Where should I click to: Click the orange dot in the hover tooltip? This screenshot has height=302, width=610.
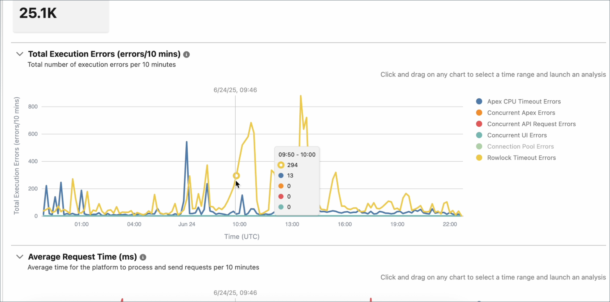click(x=281, y=186)
